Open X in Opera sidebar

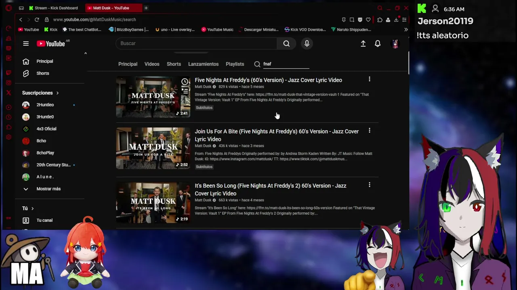[x=8, y=93]
